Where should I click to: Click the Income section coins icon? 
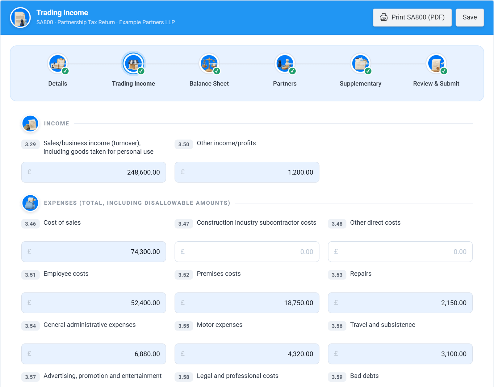[30, 123]
